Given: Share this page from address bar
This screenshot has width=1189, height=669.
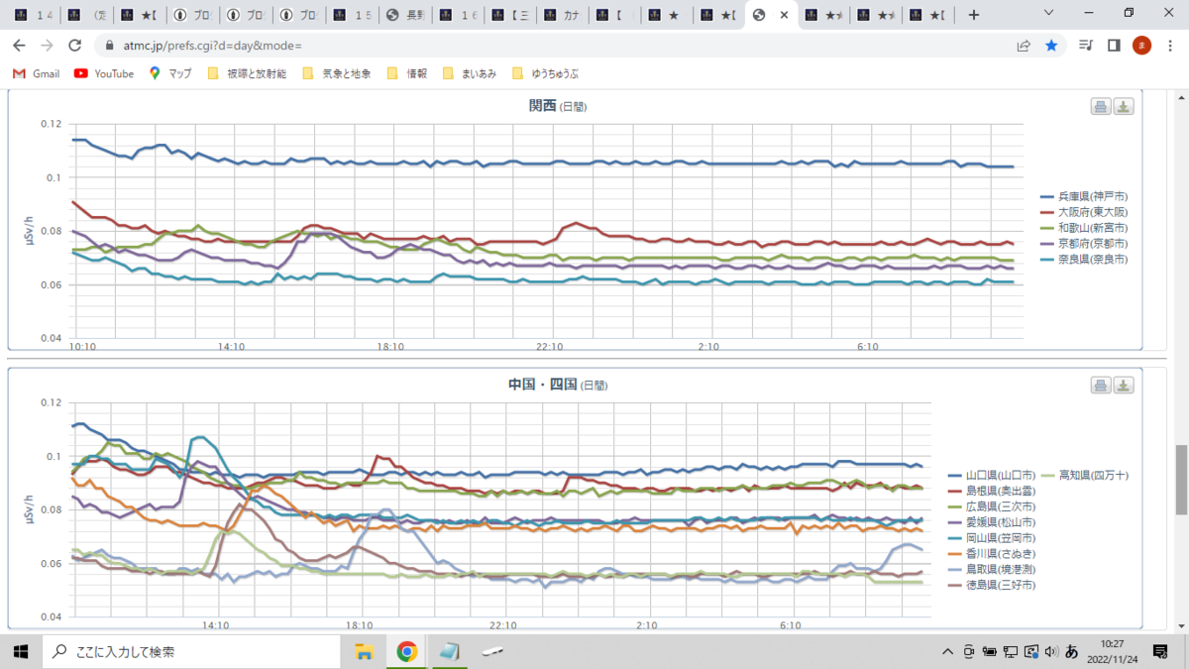Looking at the screenshot, I should tap(1024, 46).
